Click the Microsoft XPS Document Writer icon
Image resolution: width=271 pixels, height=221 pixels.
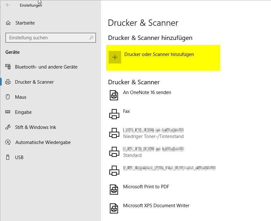(x=114, y=208)
